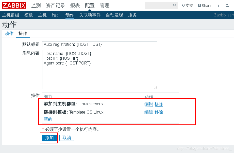Screen dimensions: 234x153
Task: Switch to the 操作 form tab
Action: point(23,33)
